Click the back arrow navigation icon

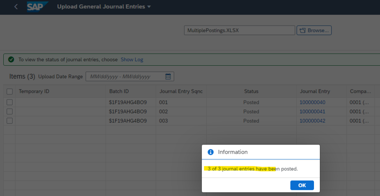tap(16, 7)
